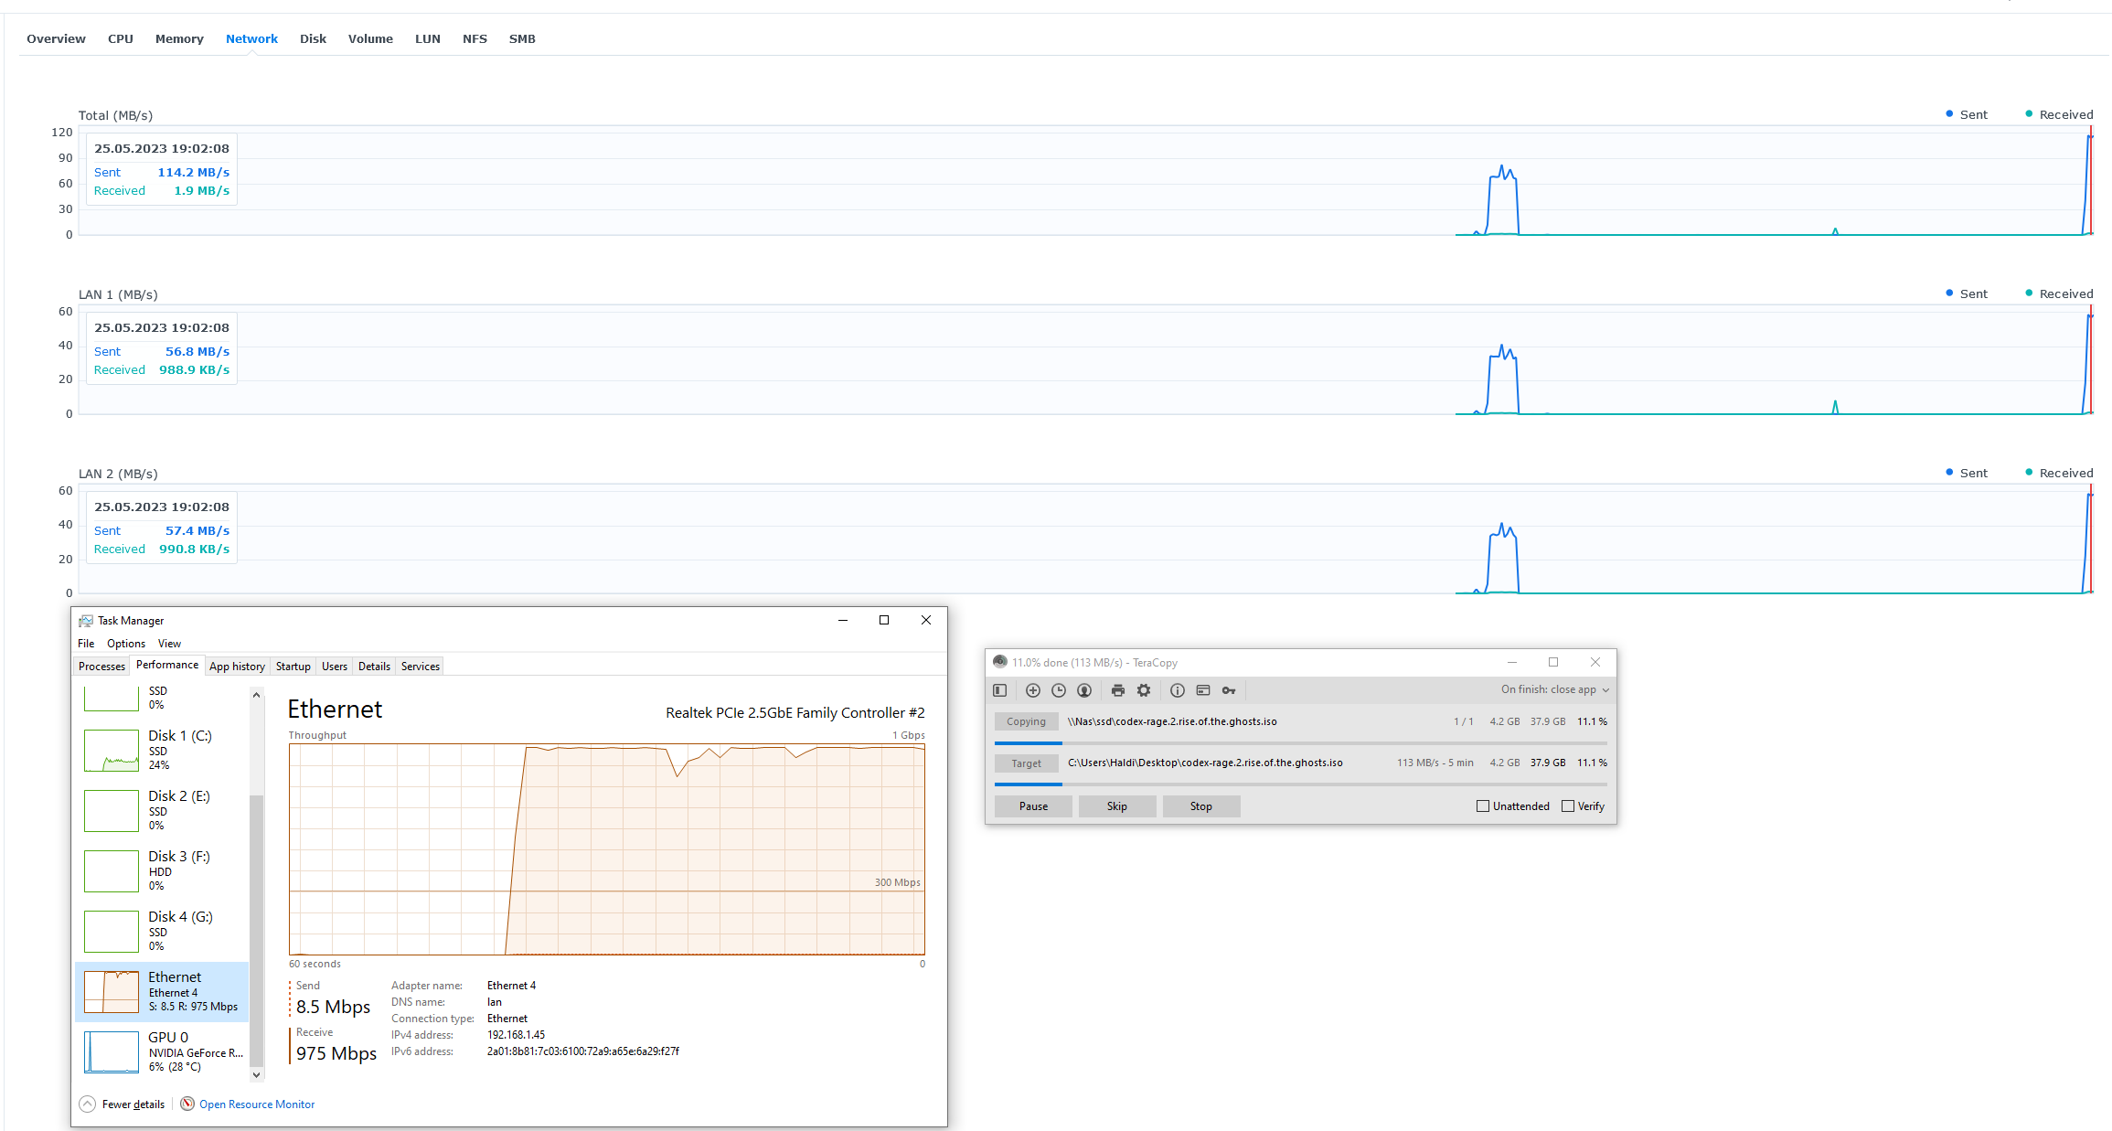2112x1131 pixels.
Task: Switch to the Disk tab
Action: click(x=313, y=38)
